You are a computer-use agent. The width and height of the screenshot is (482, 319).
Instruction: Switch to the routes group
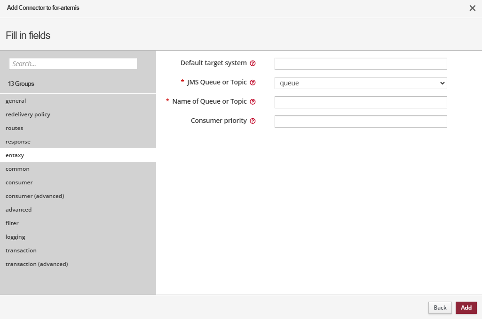[x=14, y=128]
